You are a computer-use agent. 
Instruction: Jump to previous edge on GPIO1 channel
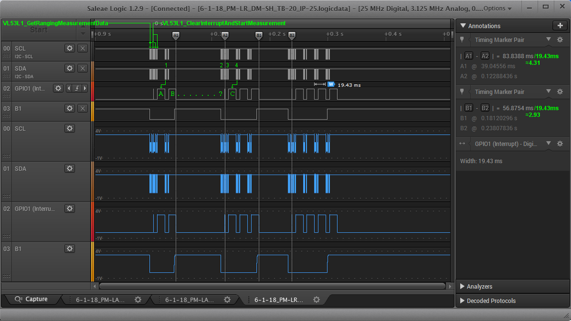pos(69,89)
